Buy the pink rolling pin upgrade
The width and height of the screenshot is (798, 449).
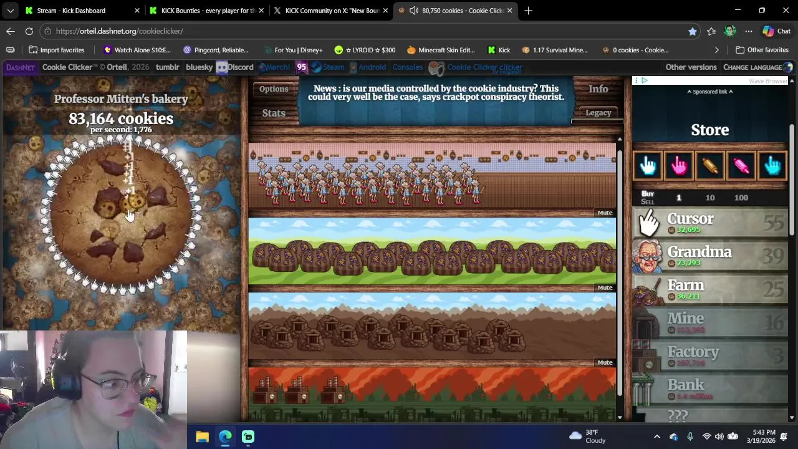click(x=741, y=165)
